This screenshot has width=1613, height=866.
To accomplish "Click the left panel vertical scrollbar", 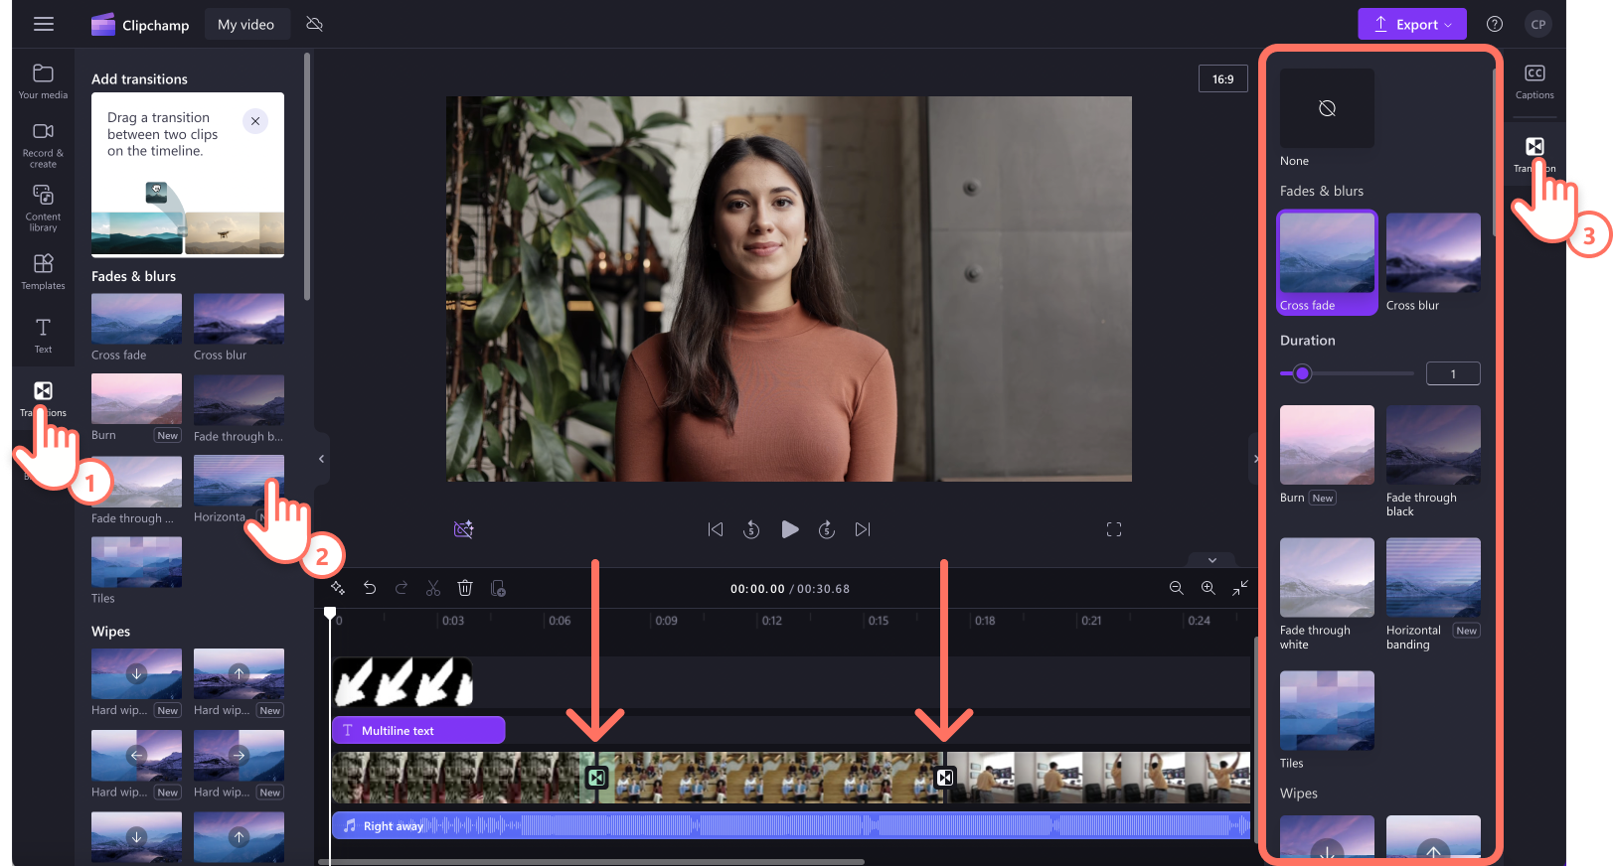I will (307, 176).
